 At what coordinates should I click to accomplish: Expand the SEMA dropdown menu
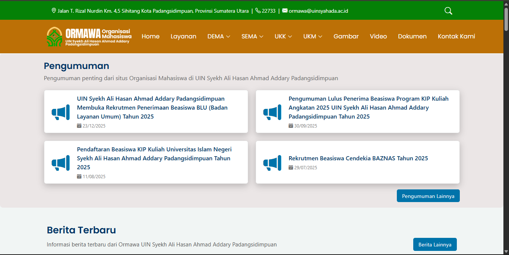point(252,36)
